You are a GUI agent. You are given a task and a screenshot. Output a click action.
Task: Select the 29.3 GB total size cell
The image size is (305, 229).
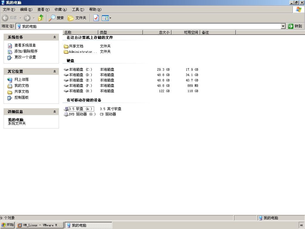coord(163,69)
